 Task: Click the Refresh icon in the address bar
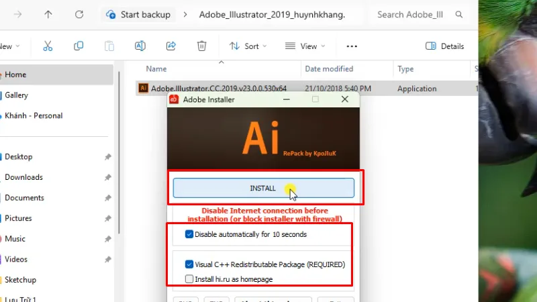click(79, 14)
